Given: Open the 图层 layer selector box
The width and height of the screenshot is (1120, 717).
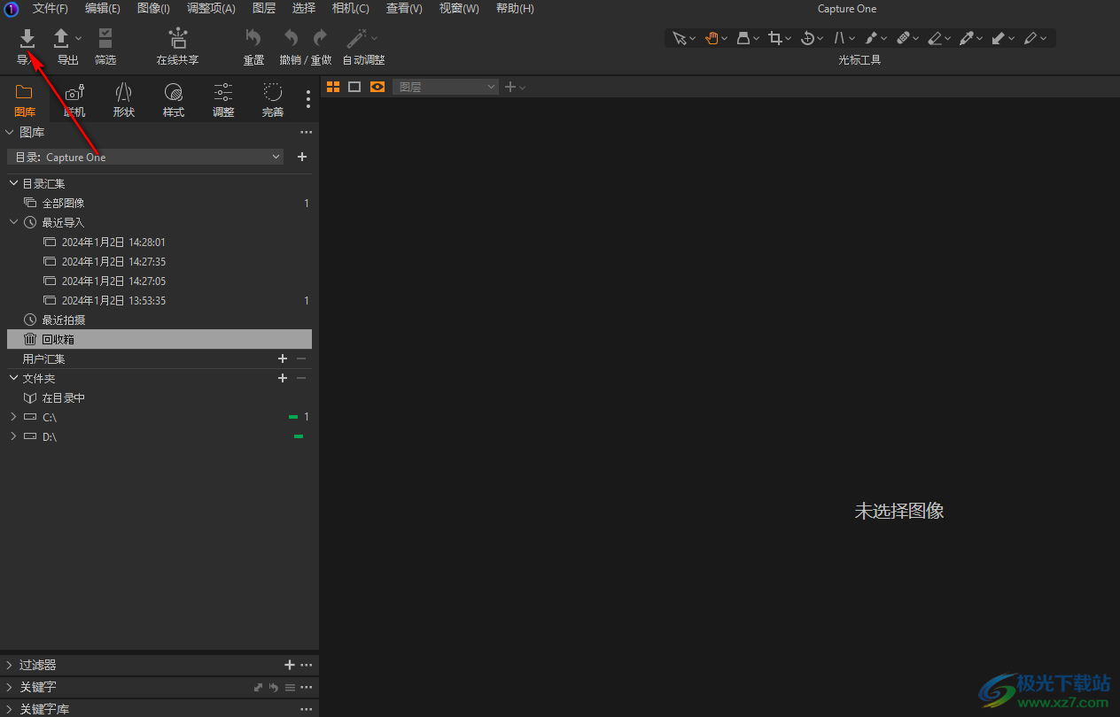Looking at the screenshot, I should point(447,87).
